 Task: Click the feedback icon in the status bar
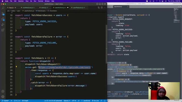(x=101, y=101)
